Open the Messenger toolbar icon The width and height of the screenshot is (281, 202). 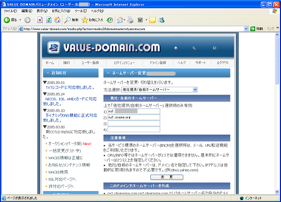[x=161, y=20]
